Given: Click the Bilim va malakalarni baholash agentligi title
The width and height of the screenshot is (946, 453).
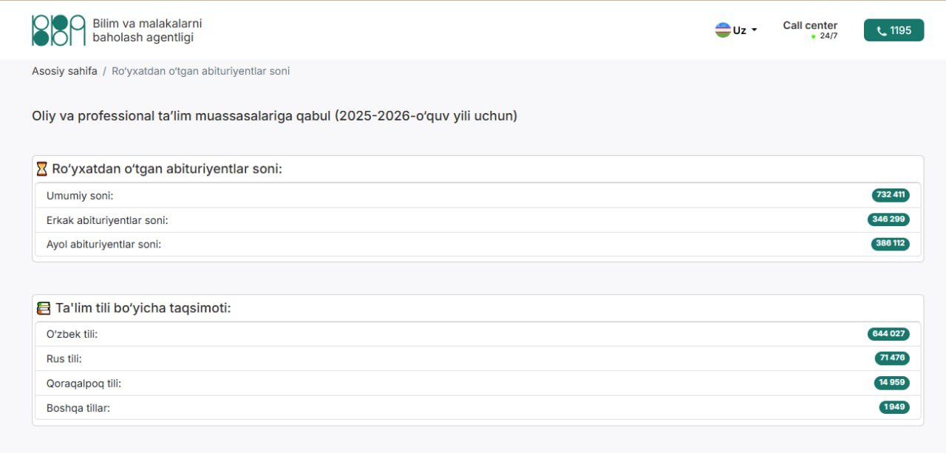Looking at the screenshot, I should (147, 30).
